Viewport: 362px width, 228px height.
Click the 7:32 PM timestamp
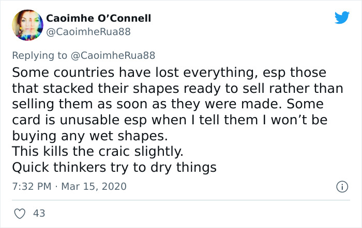(30, 186)
